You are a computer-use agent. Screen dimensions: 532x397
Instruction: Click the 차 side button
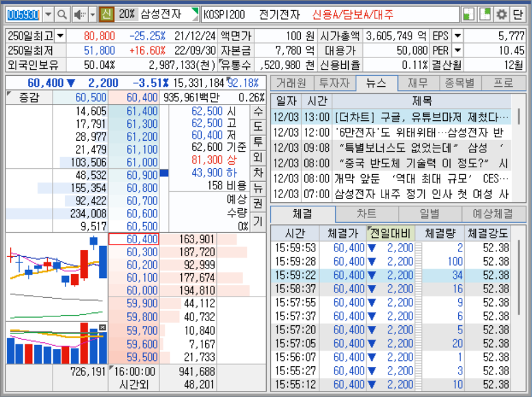[258, 173]
